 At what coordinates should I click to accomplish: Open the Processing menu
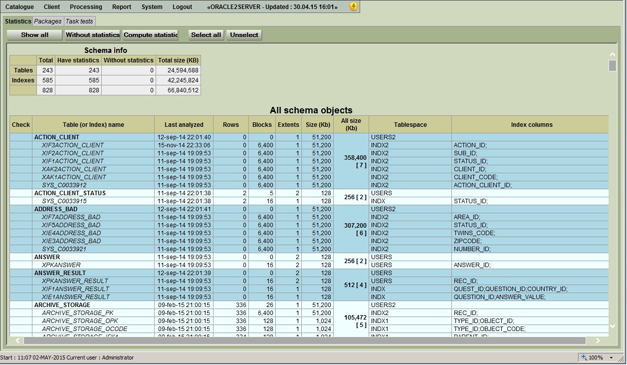pos(86,7)
